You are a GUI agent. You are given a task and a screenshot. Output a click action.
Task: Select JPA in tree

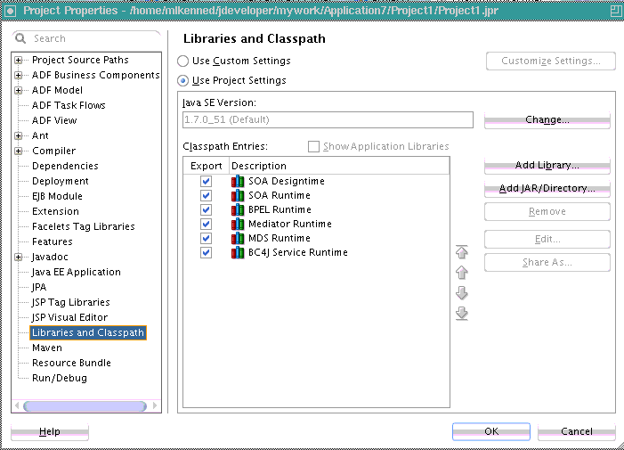pos(39,287)
